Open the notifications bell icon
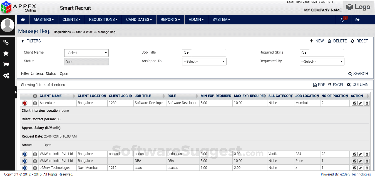The image size is (375, 178). (x=342, y=20)
